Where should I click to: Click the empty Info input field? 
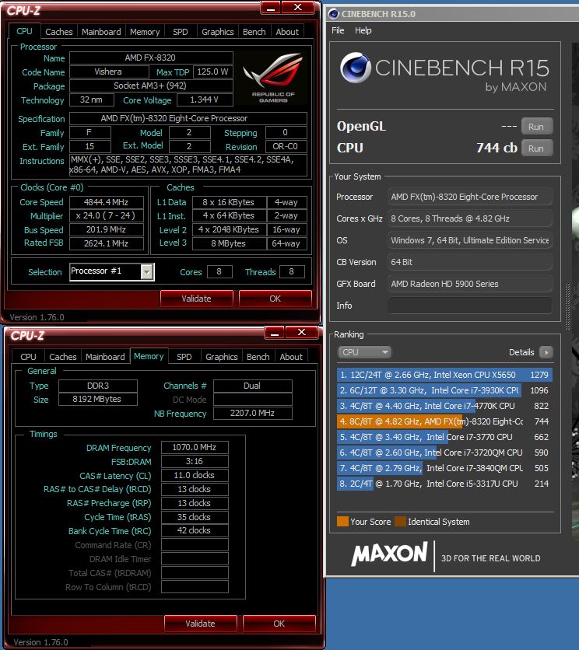[x=470, y=306]
